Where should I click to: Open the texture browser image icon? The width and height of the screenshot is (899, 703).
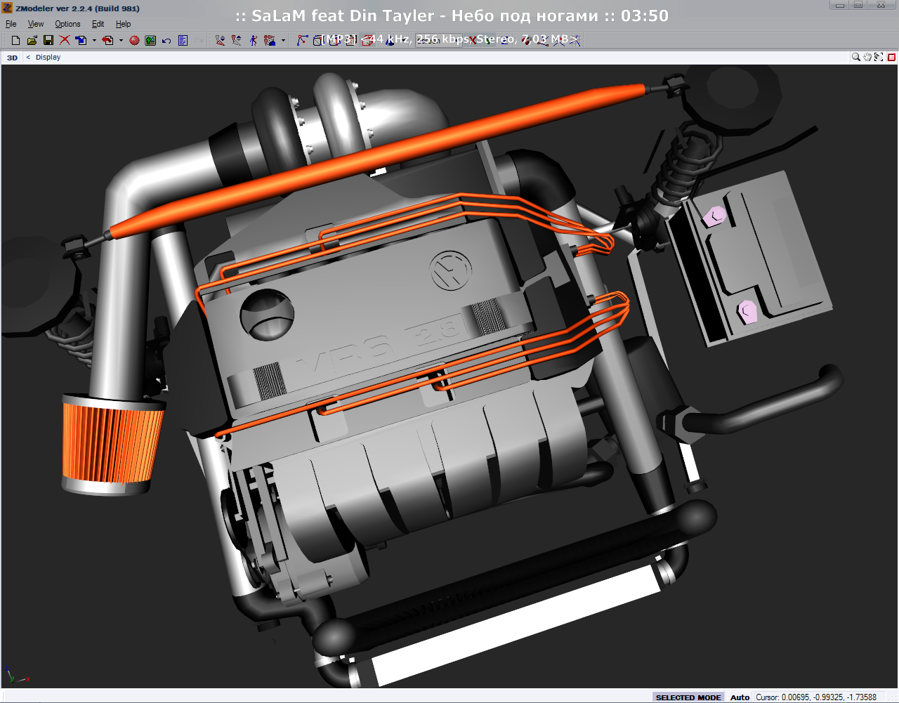pyautogui.click(x=150, y=40)
